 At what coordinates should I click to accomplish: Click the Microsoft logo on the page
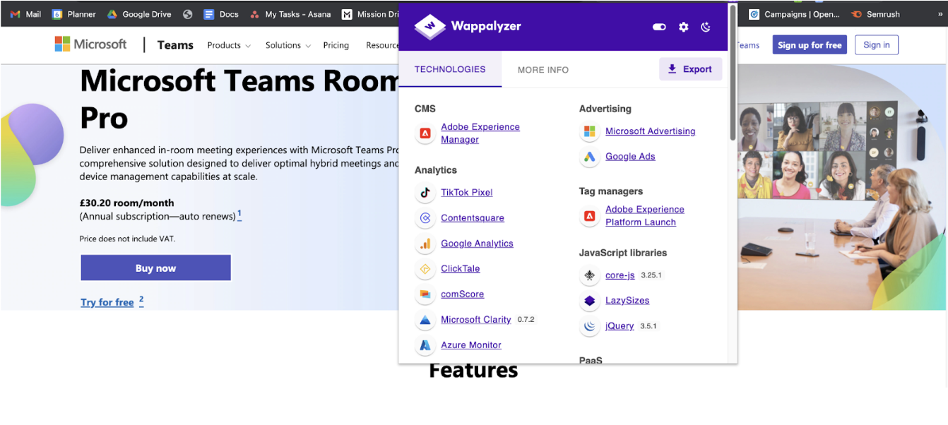[90, 44]
